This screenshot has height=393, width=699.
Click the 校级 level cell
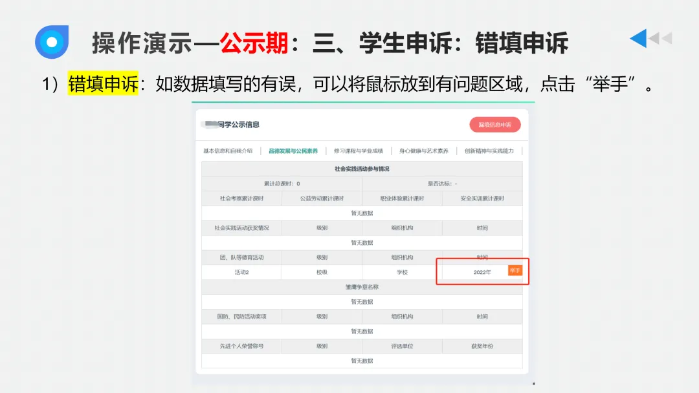322,271
